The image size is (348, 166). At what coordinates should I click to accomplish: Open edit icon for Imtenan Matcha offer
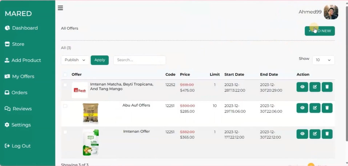pos(315,87)
